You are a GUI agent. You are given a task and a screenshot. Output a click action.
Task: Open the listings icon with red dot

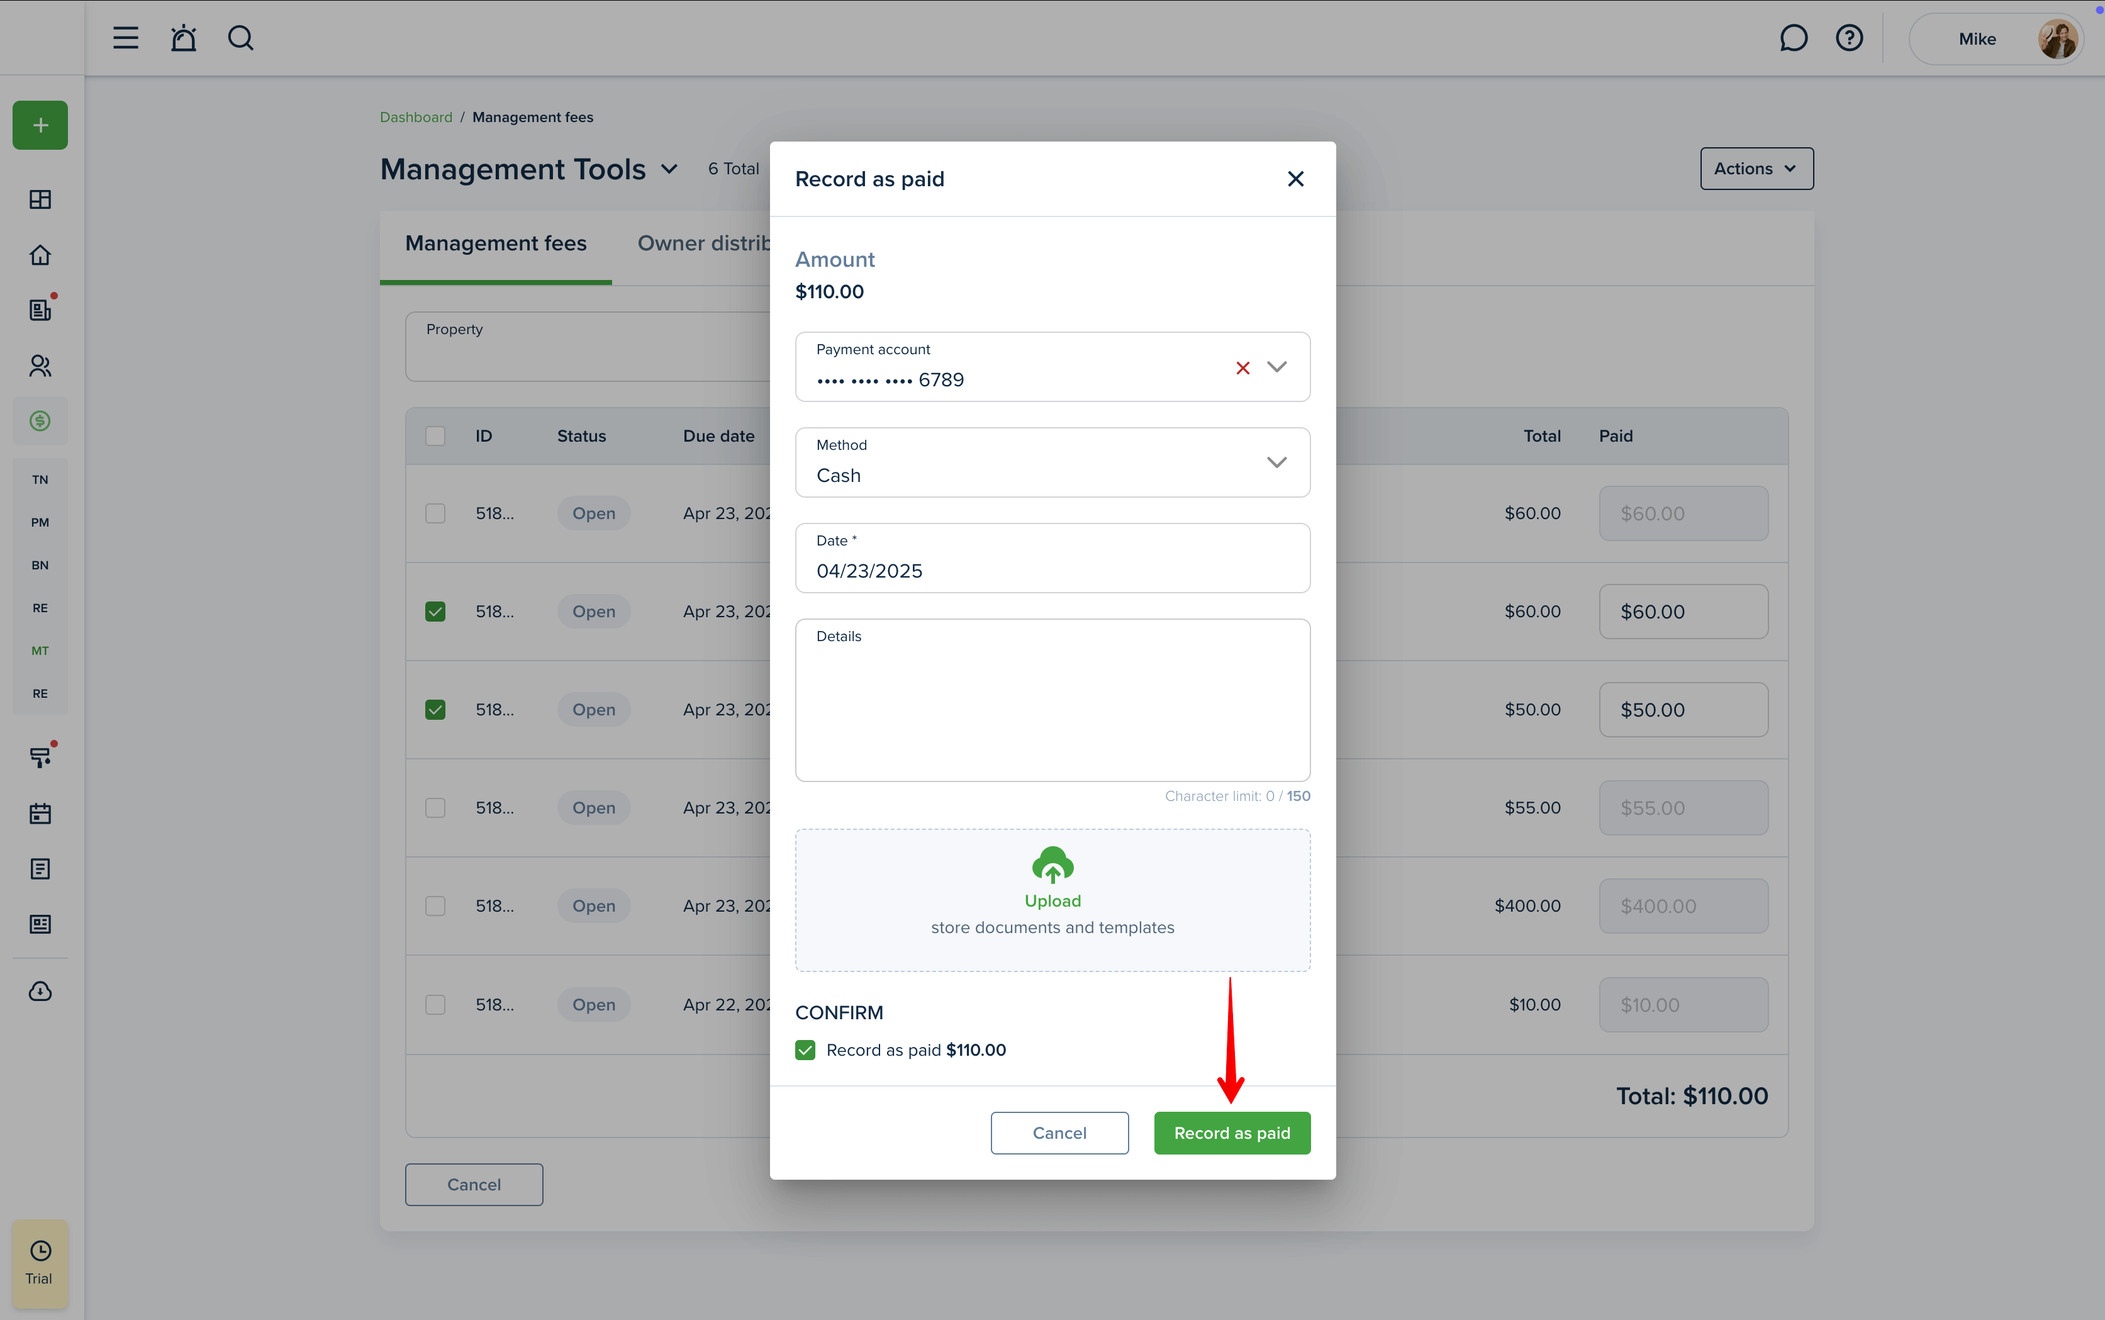[x=40, y=310]
